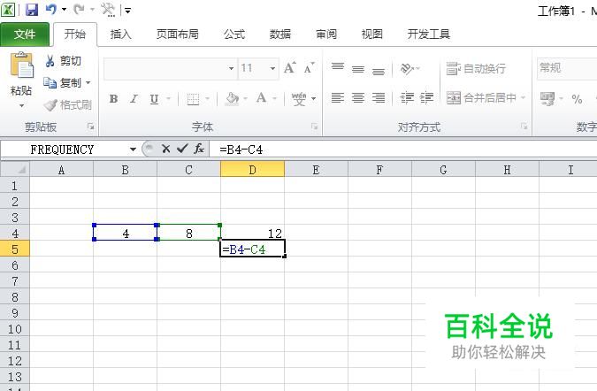Click the formula bar with =B4-C4
This screenshot has height=391, width=597.
pos(402,149)
